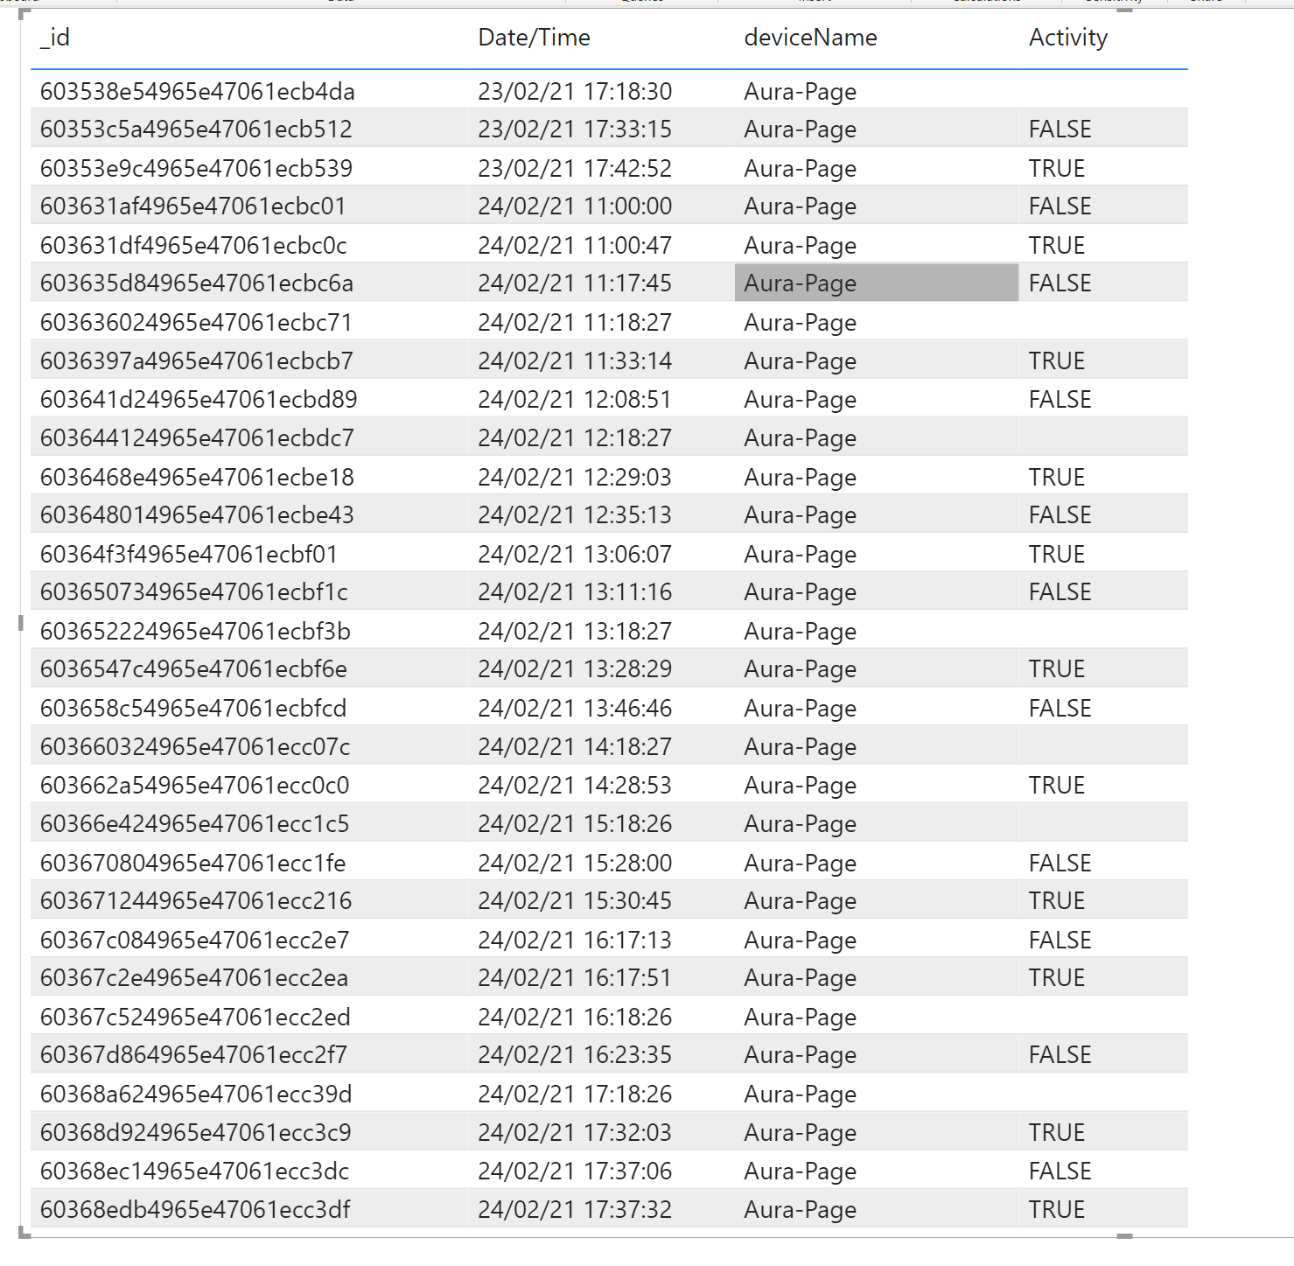Click id 603670804965e47061ecc1fe
The image size is (1294, 1266).
[x=193, y=864]
